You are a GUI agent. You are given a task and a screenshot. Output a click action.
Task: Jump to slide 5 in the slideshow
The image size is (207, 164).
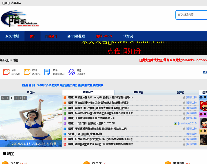point(20,98)
